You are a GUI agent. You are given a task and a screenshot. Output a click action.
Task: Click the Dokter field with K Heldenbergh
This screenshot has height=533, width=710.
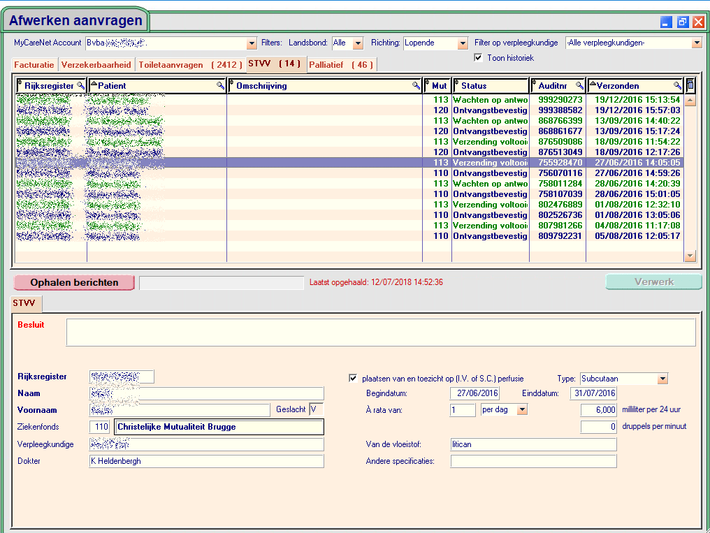206,461
